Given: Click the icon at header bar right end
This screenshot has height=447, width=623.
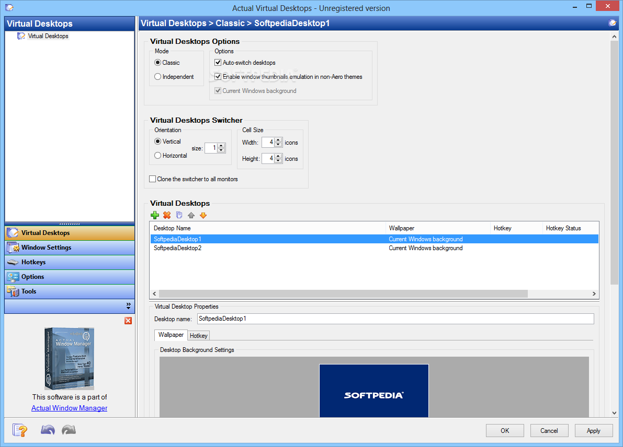Looking at the screenshot, I should tap(612, 23).
